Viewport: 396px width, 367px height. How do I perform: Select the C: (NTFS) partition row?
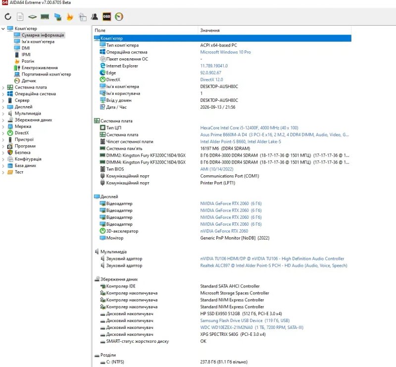222,362
